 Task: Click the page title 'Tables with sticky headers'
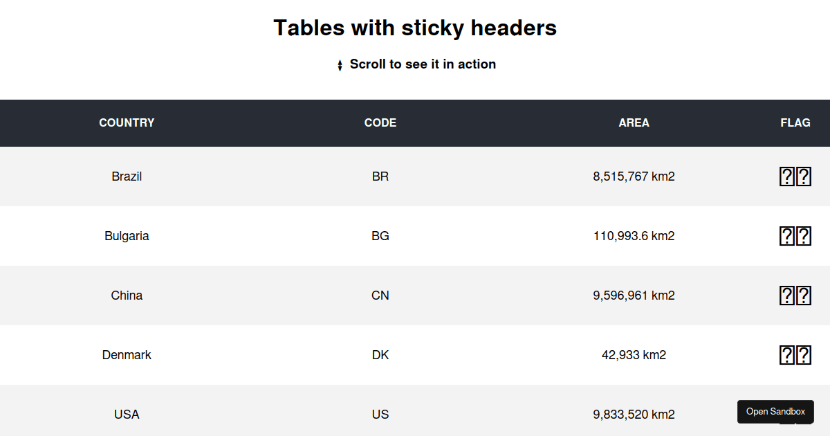415,28
